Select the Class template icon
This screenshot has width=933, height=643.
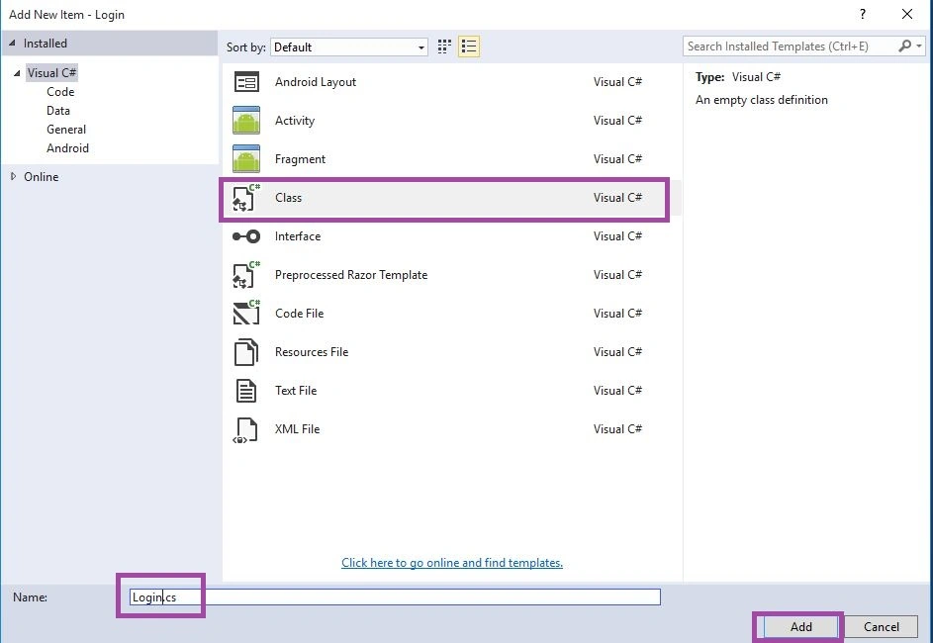coord(246,198)
